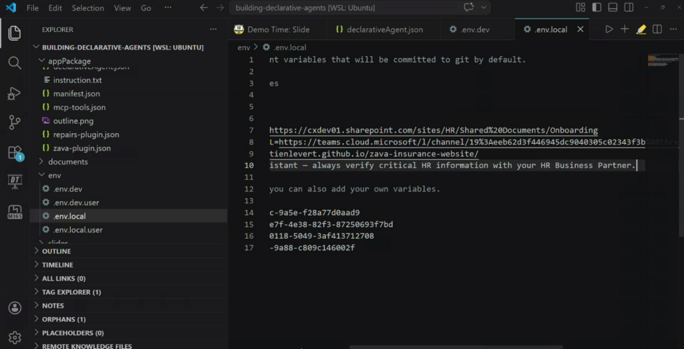Expand the documents folder
Viewport: 684px width, 349px height.
[67, 162]
